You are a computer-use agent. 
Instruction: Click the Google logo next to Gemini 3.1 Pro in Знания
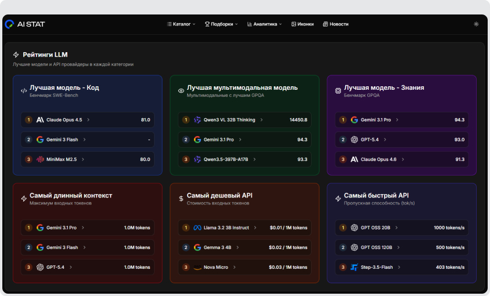point(354,120)
